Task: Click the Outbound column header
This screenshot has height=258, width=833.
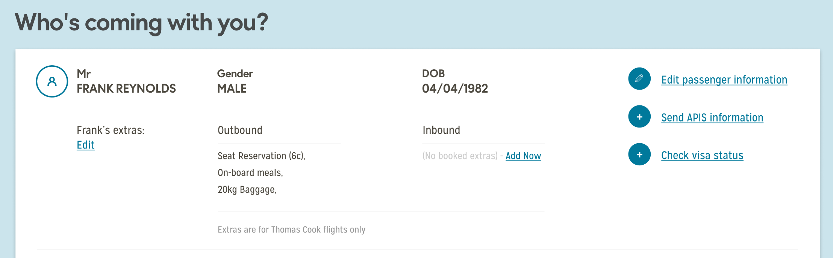Action: click(x=240, y=130)
